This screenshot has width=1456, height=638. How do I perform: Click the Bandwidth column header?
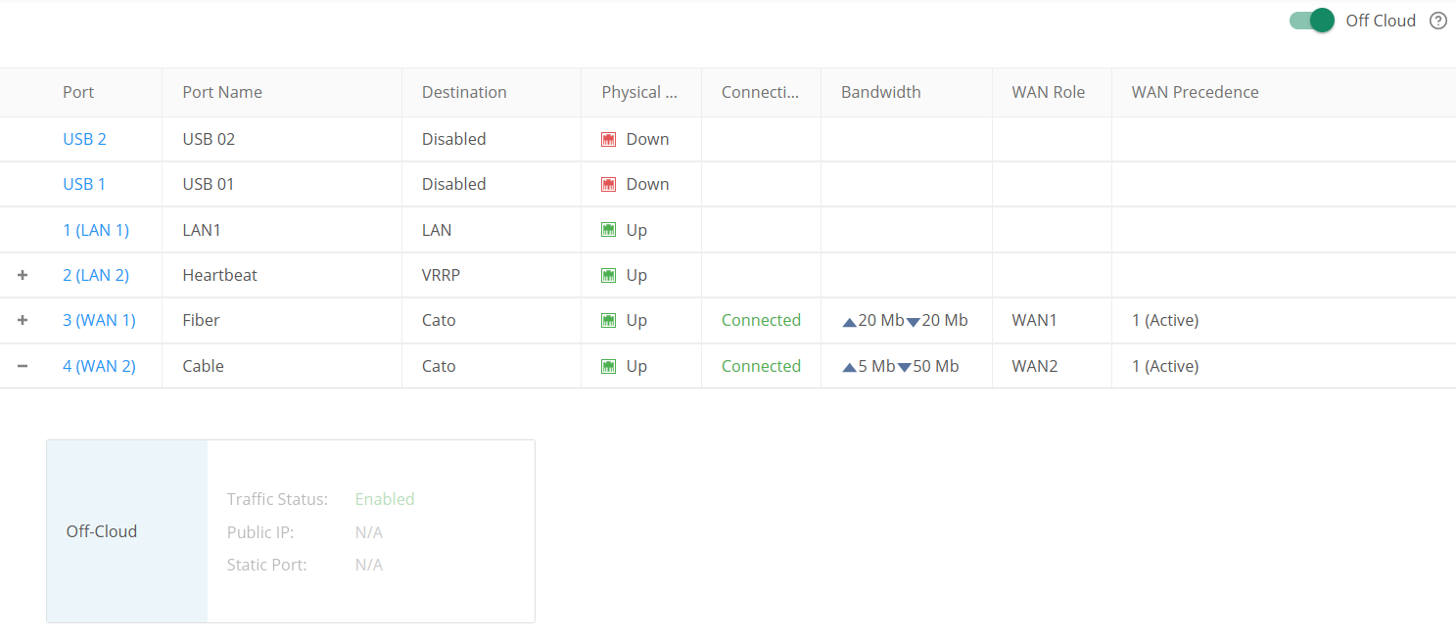(880, 92)
